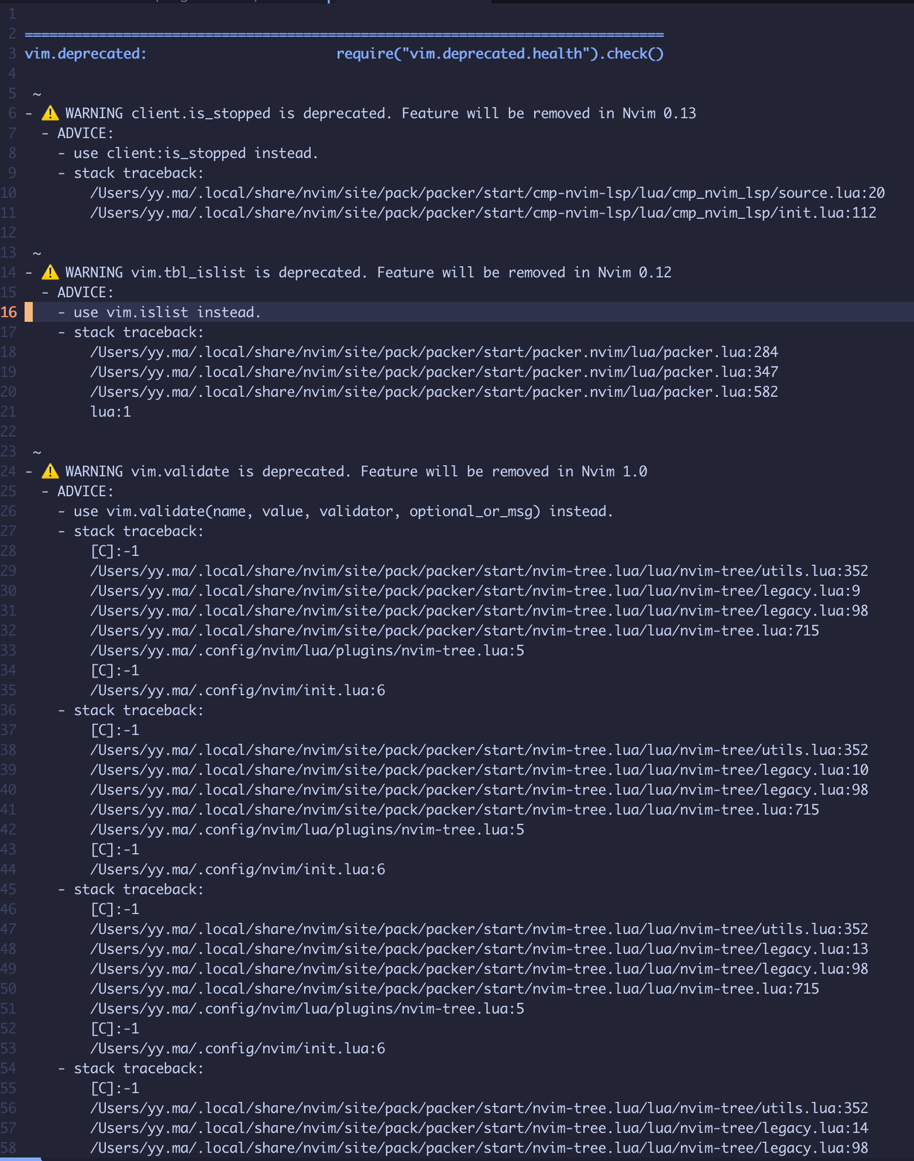Click the warning icon beside vim.validate

tap(50, 472)
